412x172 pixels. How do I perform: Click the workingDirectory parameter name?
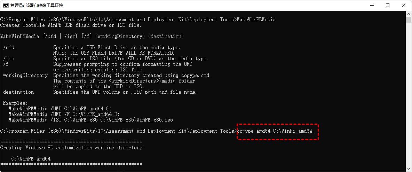pos(25,76)
